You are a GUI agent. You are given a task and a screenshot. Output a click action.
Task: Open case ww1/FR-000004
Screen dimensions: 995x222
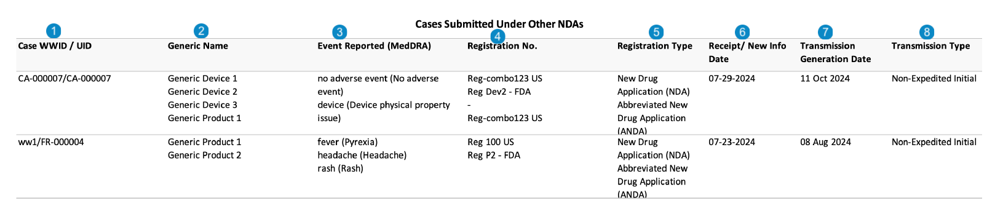tap(51, 142)
